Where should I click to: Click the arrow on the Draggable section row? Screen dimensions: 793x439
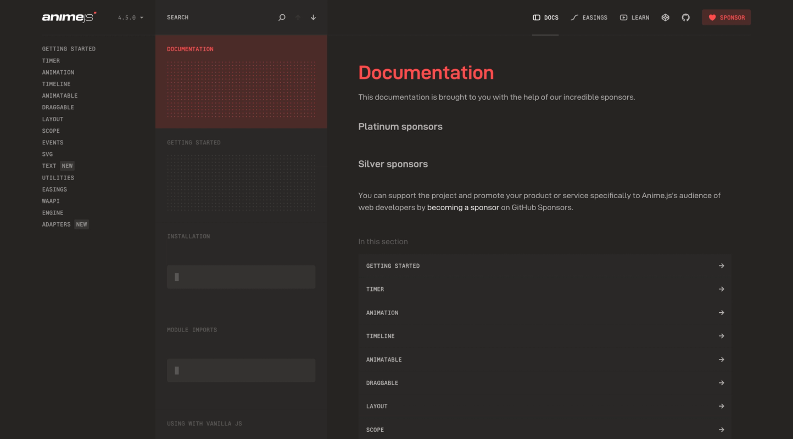coord(722,383)
